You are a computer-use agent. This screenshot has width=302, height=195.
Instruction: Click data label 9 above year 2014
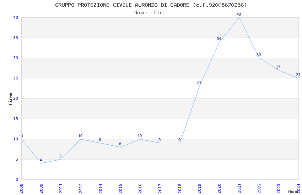tap(100, 140)
